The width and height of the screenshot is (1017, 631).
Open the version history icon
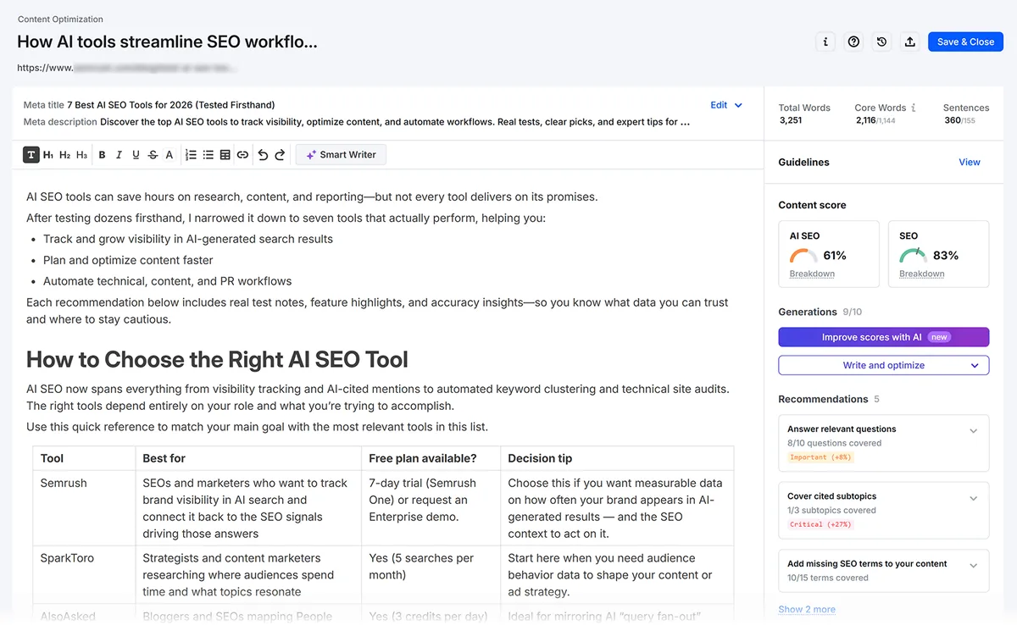[882, 42]
